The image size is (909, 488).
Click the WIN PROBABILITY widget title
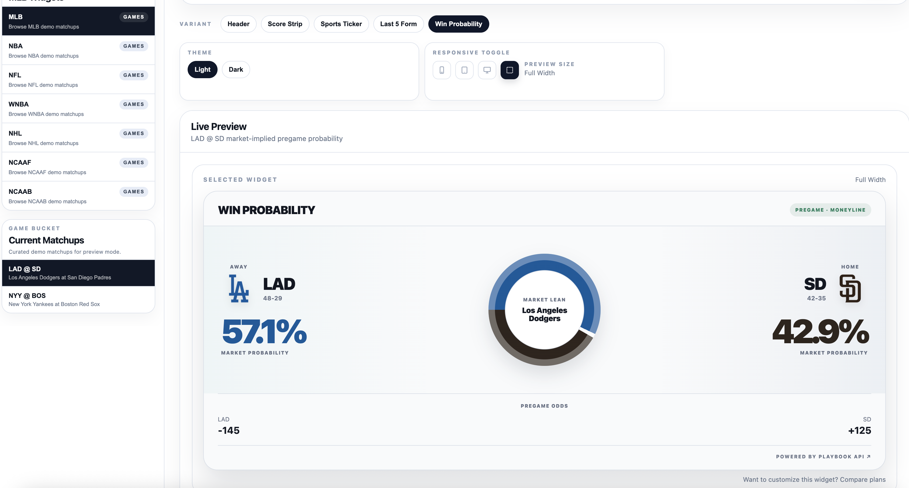[266, 210]
